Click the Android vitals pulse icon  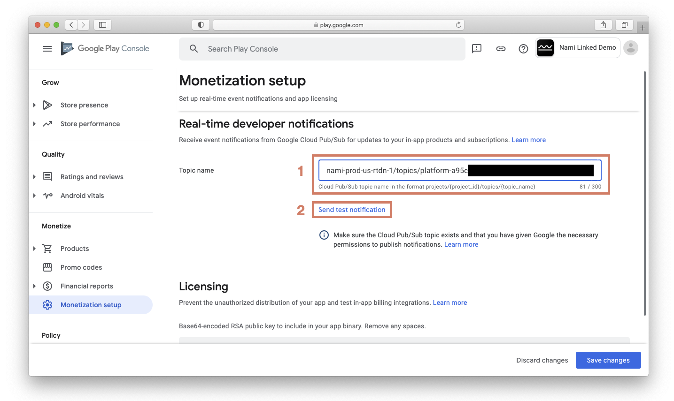(47, 196)
